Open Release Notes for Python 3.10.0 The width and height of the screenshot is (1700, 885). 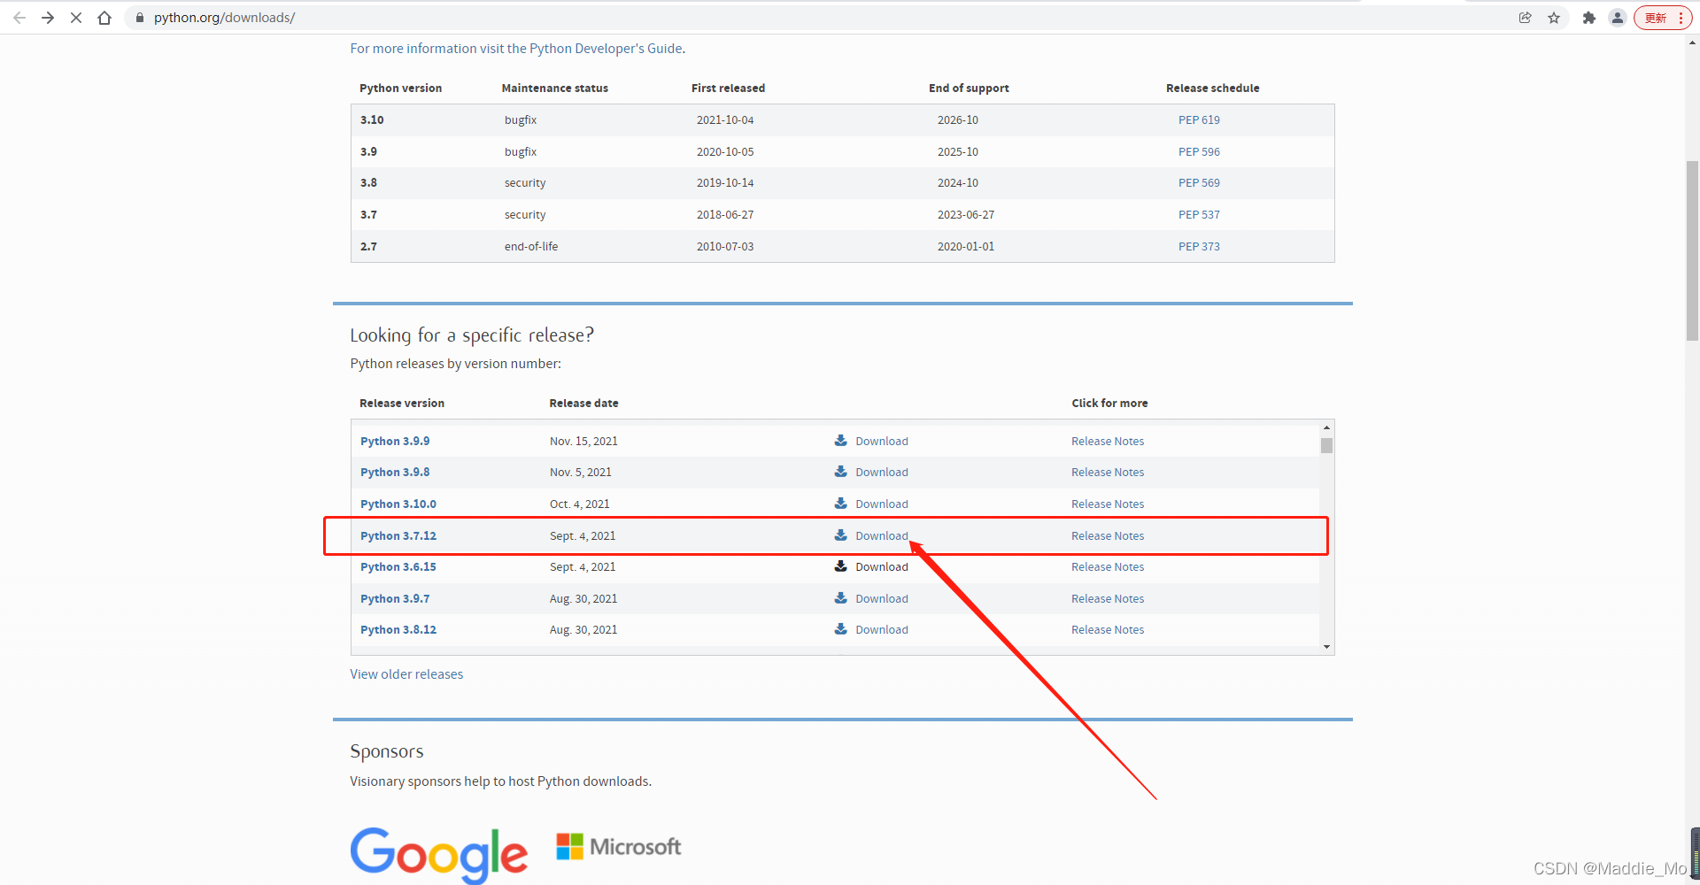coord(1108,504)
